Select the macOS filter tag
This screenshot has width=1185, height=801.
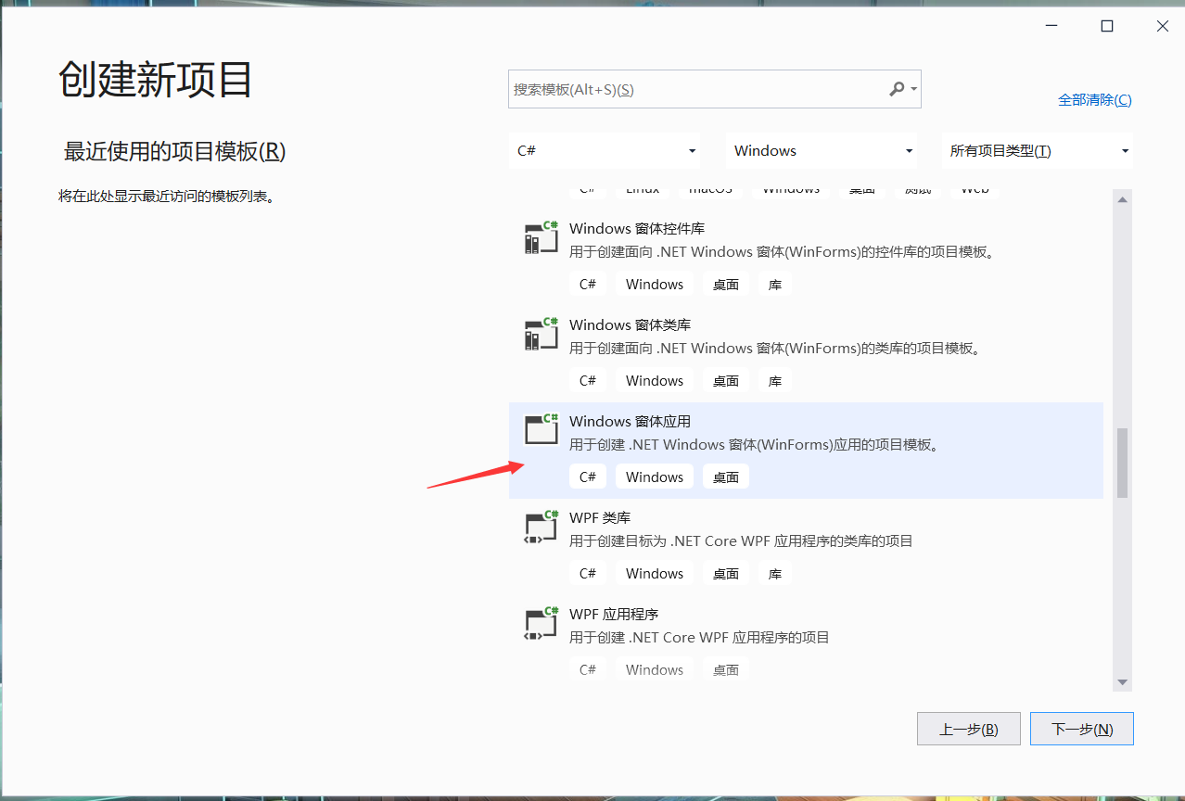710,188
